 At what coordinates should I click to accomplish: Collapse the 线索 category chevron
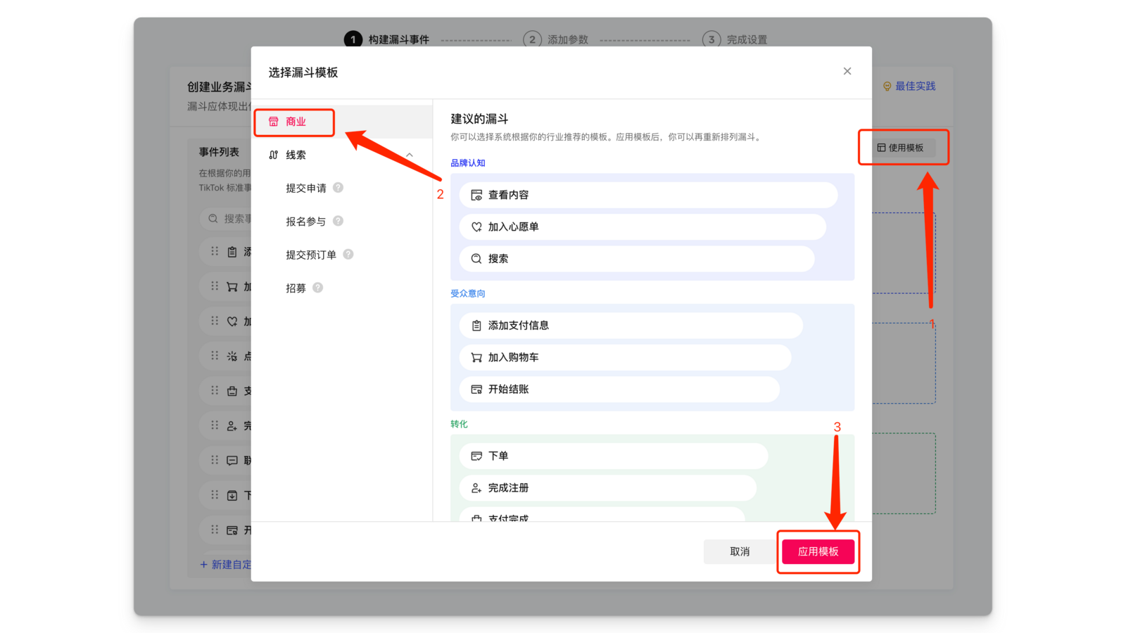(x=410, y=155)
